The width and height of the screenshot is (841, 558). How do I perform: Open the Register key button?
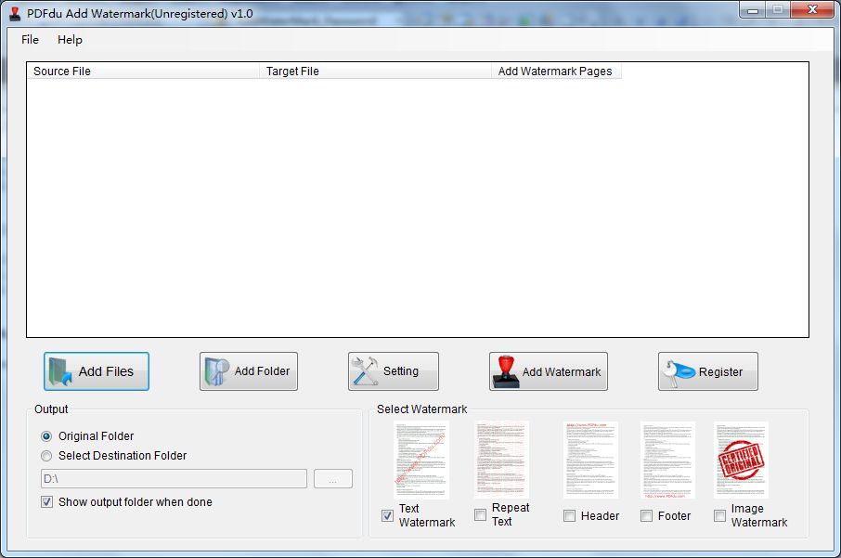pos(708,371)
